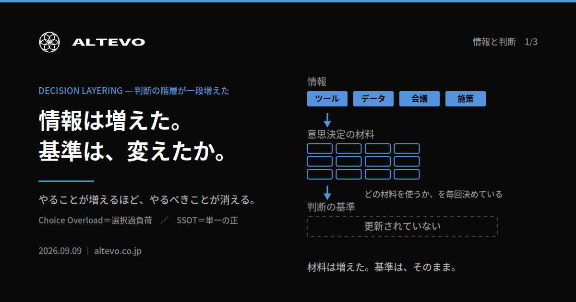
Task: Click the 情報と判断 series label
Action: (x=494, y=42)
